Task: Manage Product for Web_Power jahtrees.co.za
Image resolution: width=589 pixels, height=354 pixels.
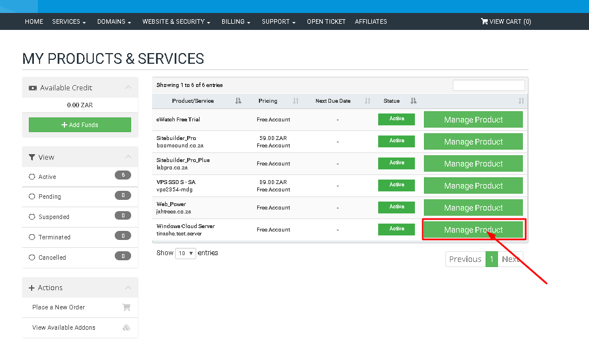Action: (x=473, y=208)
